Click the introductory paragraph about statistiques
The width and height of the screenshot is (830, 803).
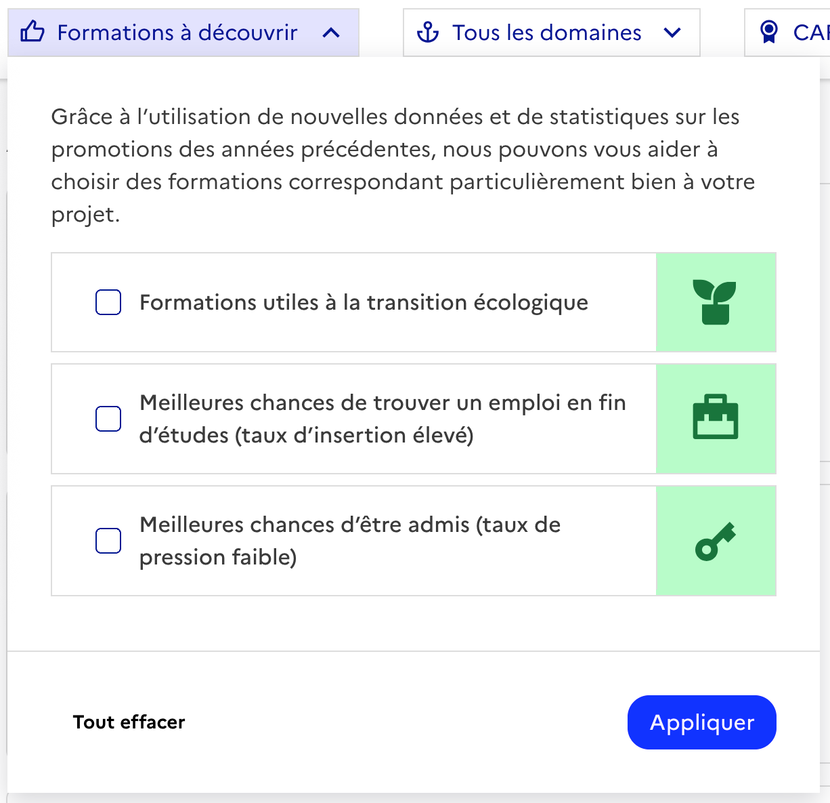click(403, 165)
